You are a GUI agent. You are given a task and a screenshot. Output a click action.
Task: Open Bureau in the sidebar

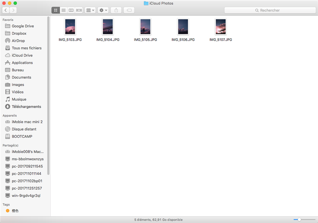(17, 70)
